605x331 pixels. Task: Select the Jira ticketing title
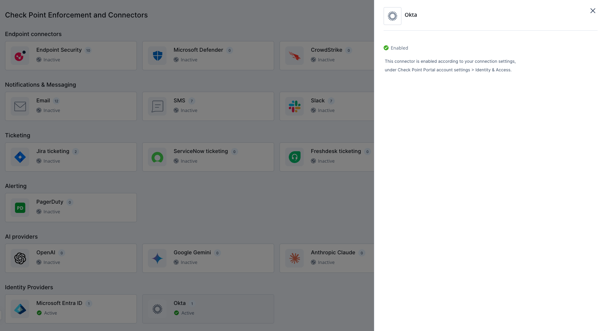[x=53, y=151]
